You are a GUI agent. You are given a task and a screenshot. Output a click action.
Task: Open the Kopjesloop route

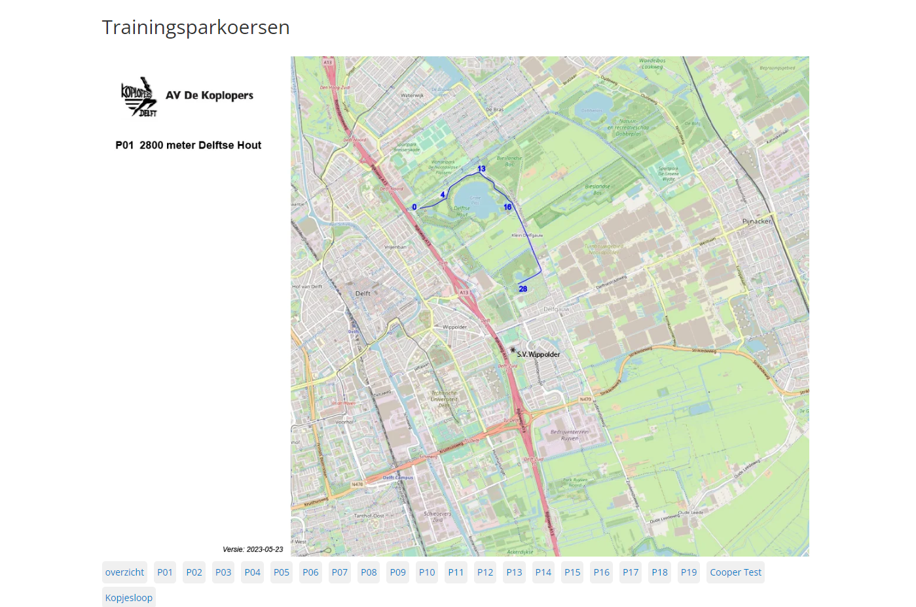coord(129,598)
